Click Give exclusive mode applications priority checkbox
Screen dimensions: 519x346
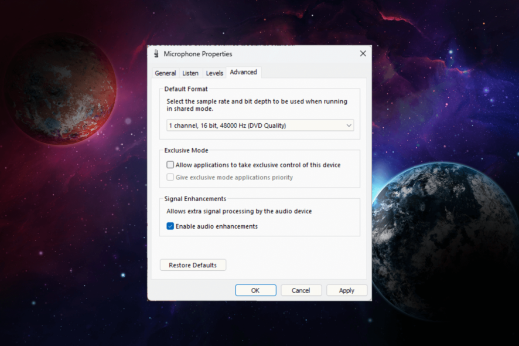pyautogui.click(x=170, y=177)
